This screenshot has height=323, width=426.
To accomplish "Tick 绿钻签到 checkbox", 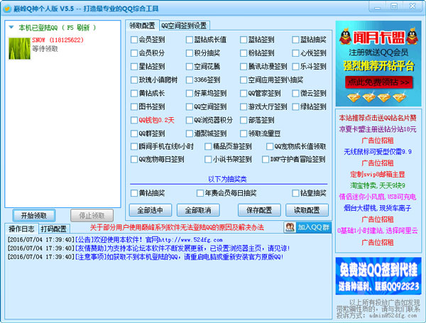I will point(295,106).
